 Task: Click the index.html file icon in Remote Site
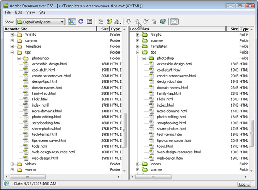pos(26,105)
